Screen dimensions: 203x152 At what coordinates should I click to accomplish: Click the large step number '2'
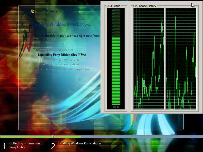53,146
